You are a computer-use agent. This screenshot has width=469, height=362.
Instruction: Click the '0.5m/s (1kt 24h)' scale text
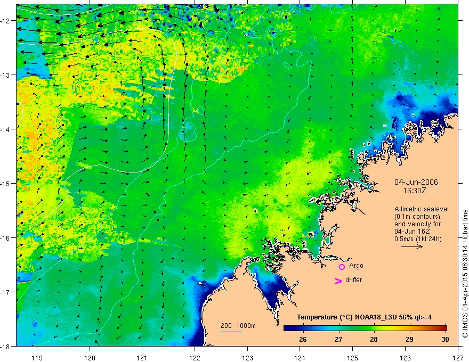pos(418,239)
